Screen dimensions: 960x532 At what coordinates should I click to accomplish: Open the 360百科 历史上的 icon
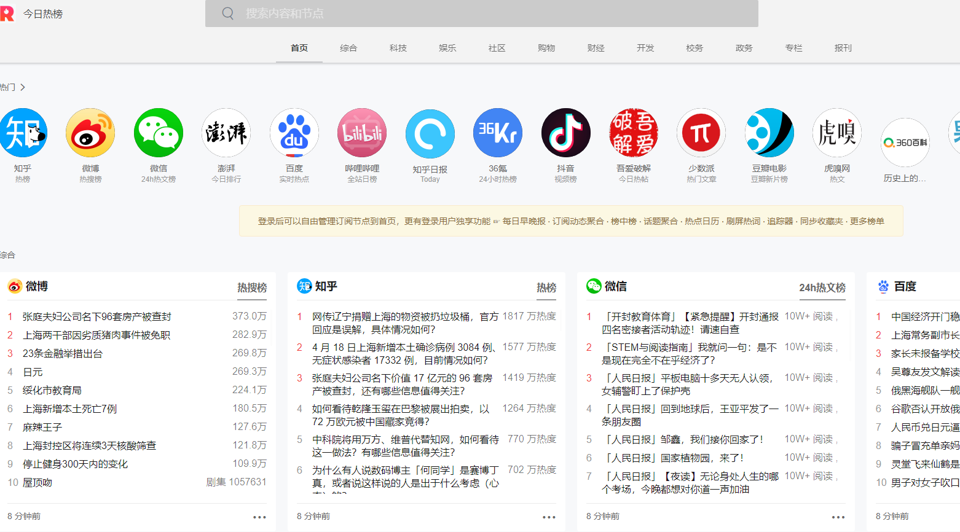pyautogui.click(x=905, y=143)
